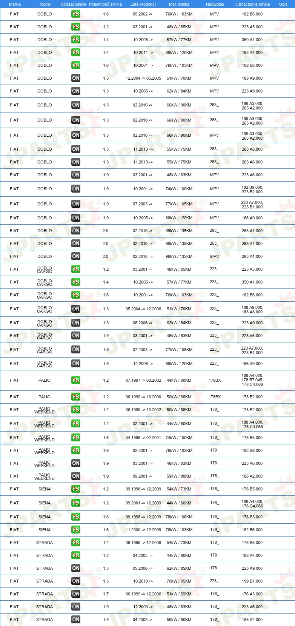This screenshot has width=295, height=626.
Task: Click the engine code '199 B1.000'
Action: 252,581
